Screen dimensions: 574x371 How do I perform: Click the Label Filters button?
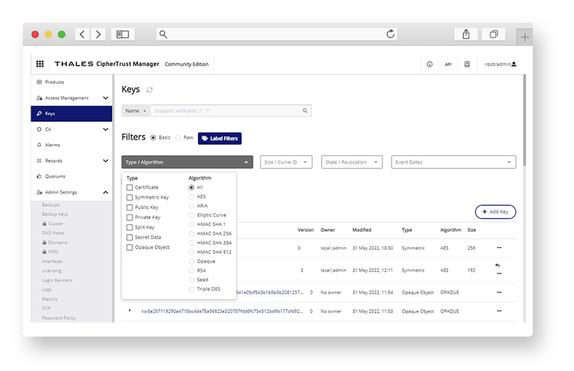pyautogui.click(x=219, y=138)
